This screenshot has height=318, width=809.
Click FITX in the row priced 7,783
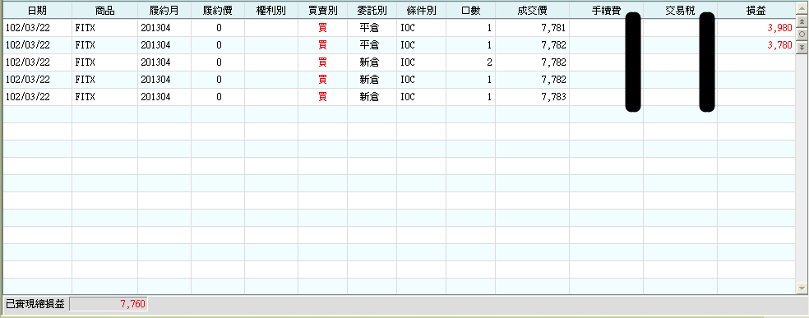click(86, 97)
